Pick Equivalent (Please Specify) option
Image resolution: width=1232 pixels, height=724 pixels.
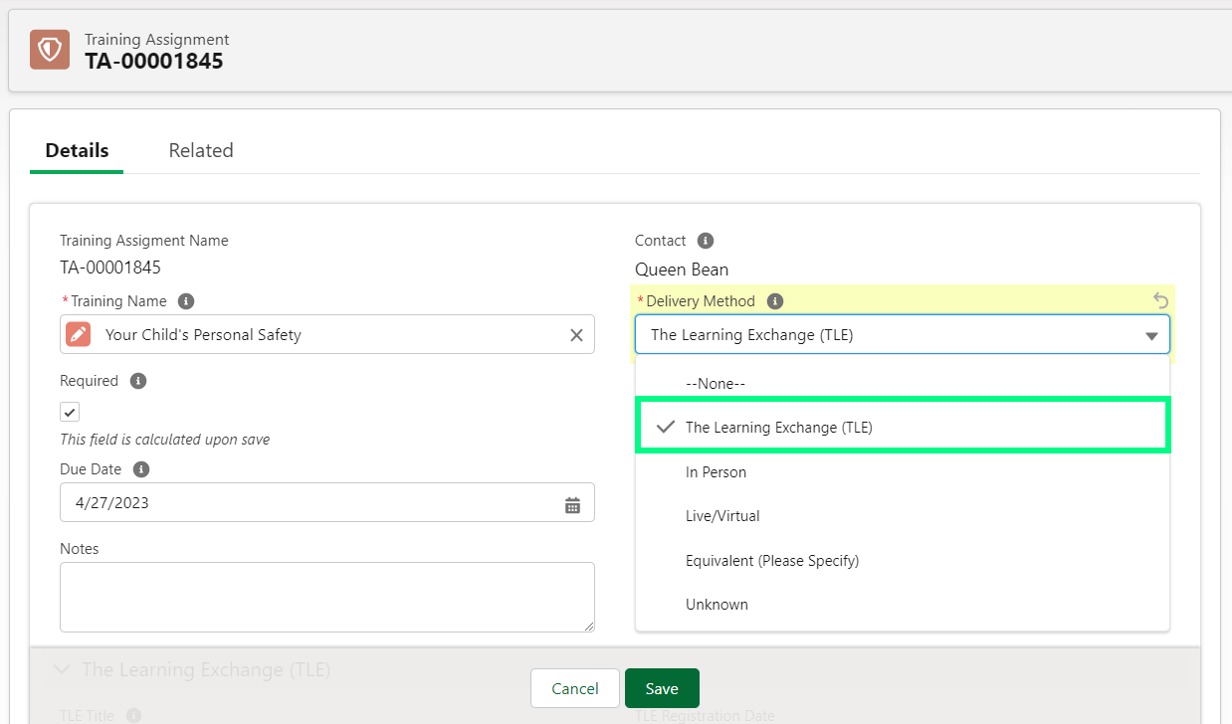coord(771,561)
